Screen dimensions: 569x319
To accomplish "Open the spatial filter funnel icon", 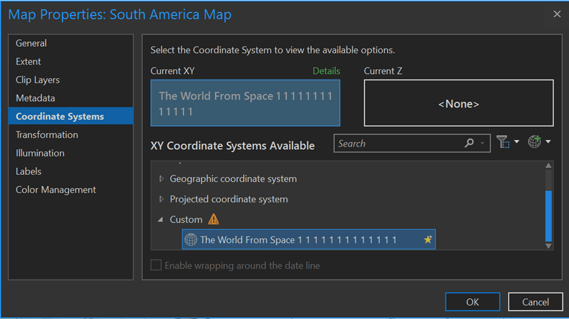I will tap(503, 143).
